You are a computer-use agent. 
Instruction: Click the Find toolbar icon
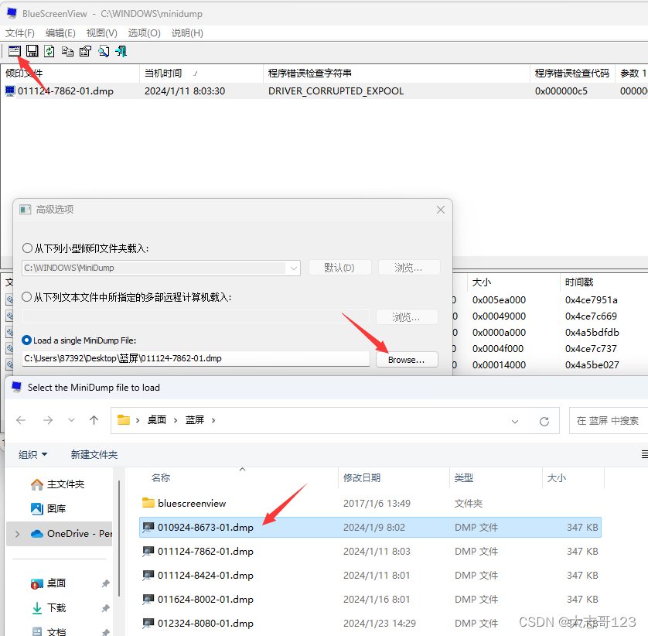pos(104,51)
